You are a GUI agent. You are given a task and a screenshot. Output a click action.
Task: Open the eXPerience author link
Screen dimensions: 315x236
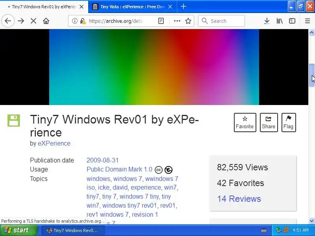[x=54, y=143]
